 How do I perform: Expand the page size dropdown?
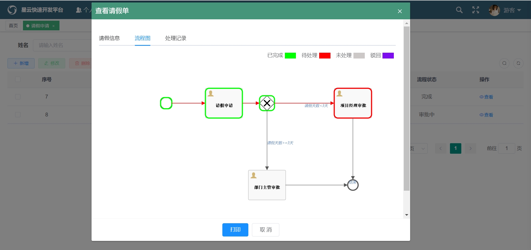[419, 148]
